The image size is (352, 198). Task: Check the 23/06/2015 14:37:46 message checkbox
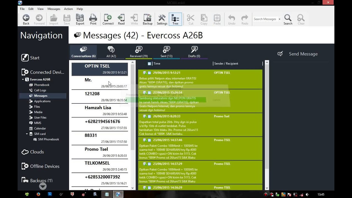(149, 140)
